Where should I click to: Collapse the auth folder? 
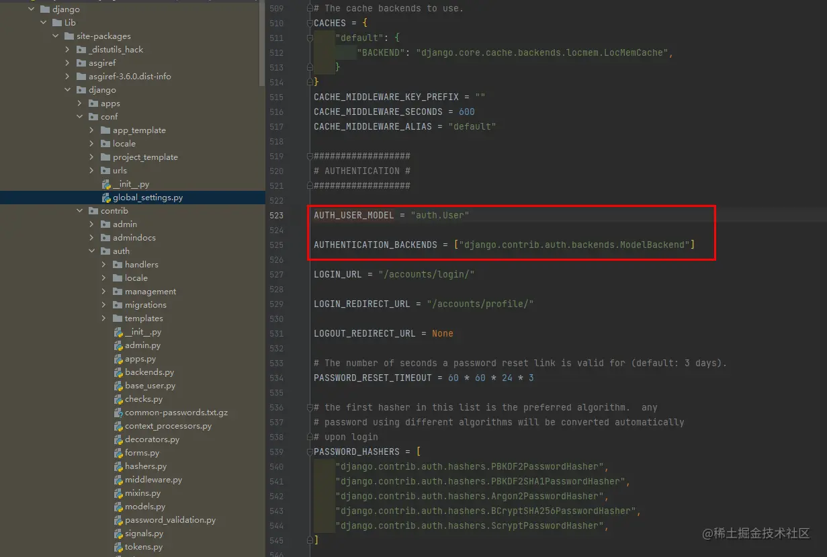[92, 251]
